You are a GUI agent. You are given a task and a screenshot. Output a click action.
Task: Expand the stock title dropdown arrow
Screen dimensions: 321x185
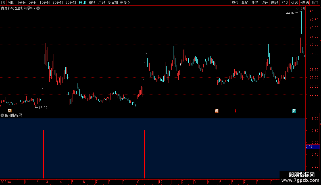[x=38, y=9]
